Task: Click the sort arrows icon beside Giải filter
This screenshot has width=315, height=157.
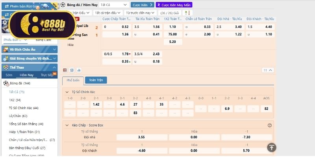Action: (189, 13)
